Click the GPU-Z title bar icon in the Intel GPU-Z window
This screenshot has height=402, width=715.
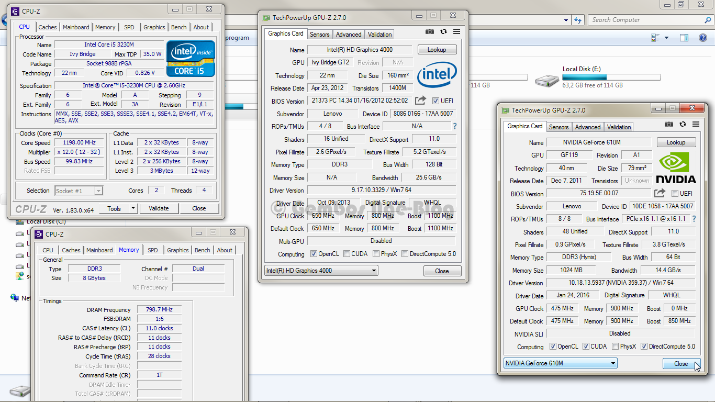click(266, 18)
